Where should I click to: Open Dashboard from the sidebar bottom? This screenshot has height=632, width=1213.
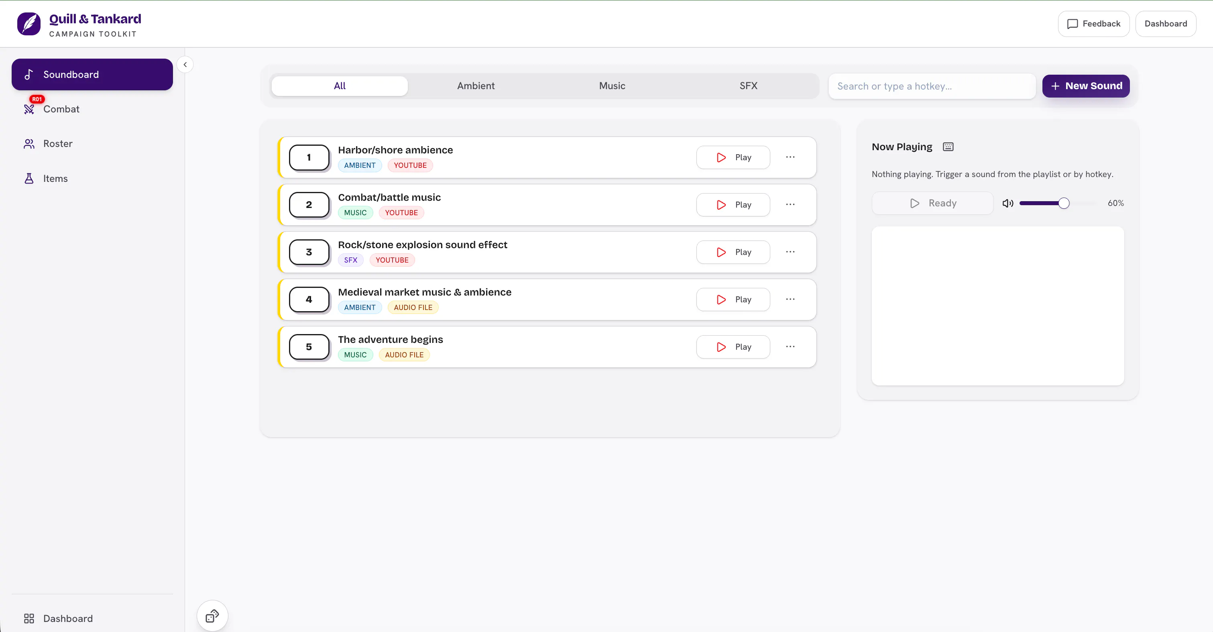(x=92, y=618)
